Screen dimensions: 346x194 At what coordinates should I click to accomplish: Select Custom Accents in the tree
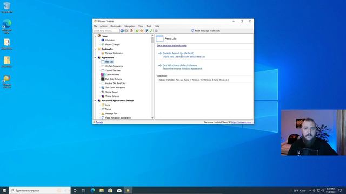click(112, 75)
